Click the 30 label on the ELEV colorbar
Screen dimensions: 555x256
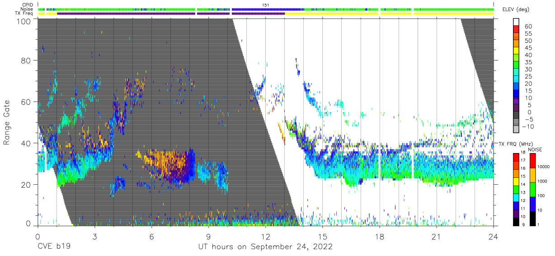click(528, 70)
